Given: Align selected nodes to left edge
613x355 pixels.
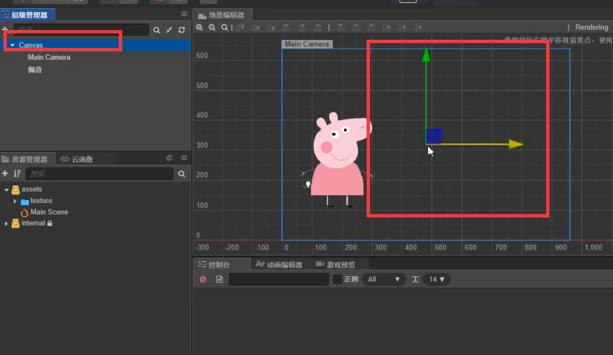Looking at the screenshot, I should 287,28.
